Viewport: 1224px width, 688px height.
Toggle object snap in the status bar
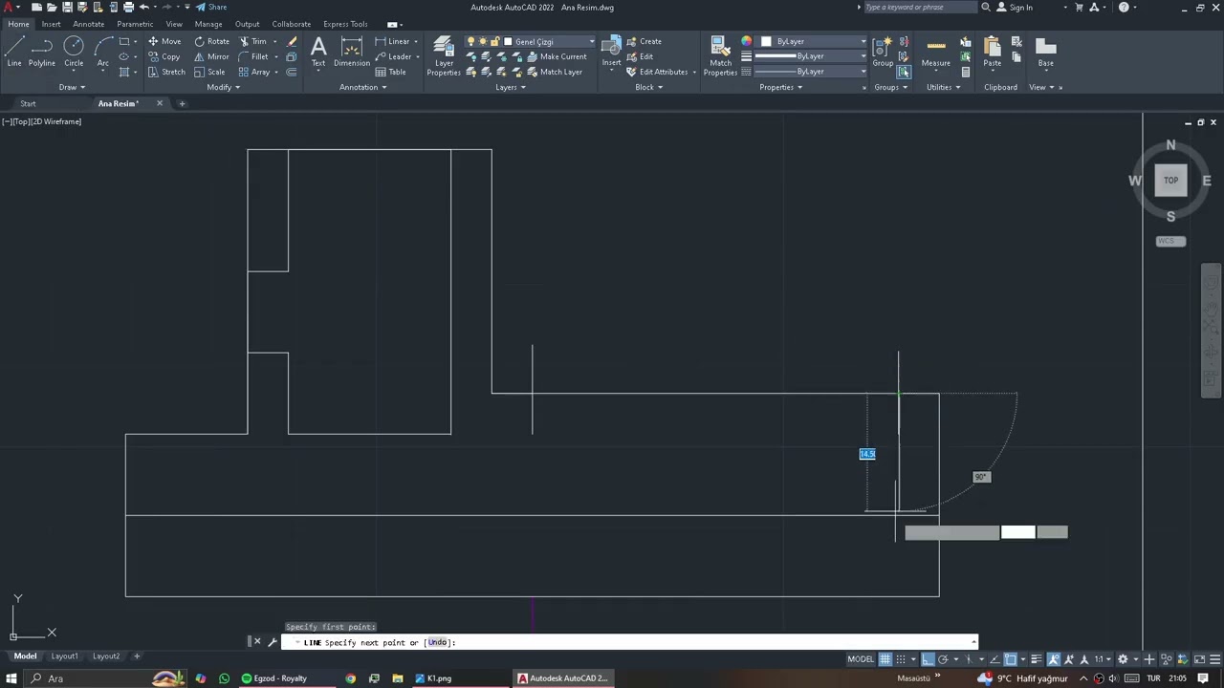point(1011,658)
